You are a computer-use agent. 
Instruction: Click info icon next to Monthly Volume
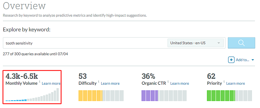40,82
